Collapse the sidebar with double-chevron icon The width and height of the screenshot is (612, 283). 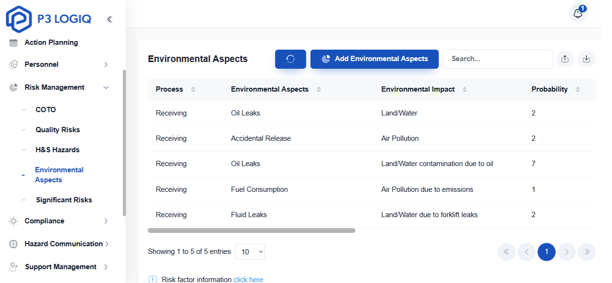tap(110, 19)
